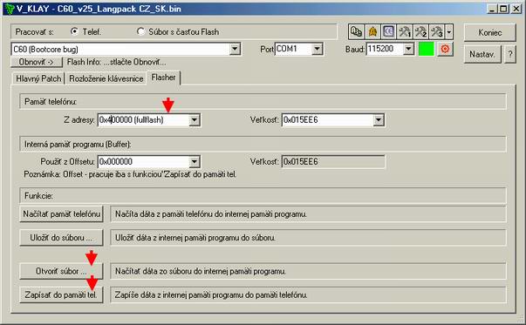Viewport: 526px width, 325px height.
Task: Click the Interná pamäť programu (Buffer) label
Action: 78,145
